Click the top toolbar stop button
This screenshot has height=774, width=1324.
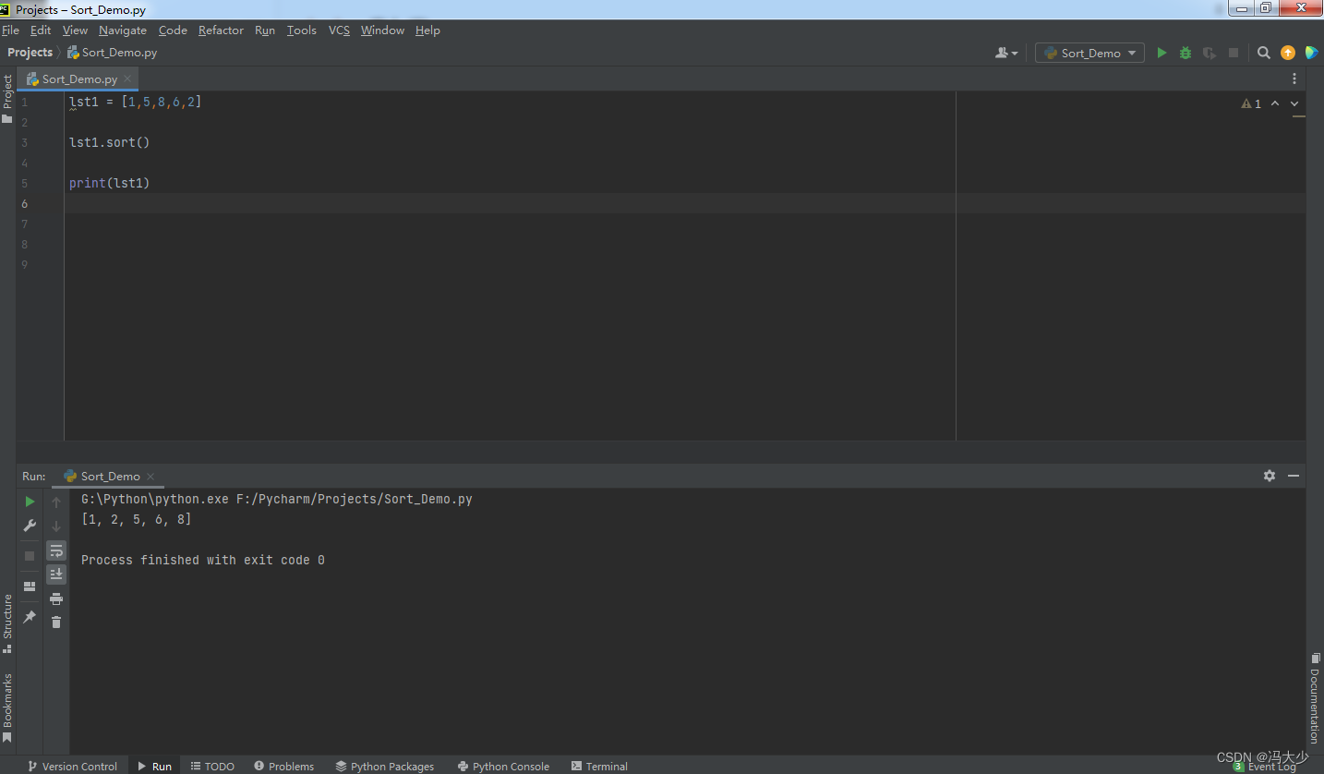tap(1234, 53)
